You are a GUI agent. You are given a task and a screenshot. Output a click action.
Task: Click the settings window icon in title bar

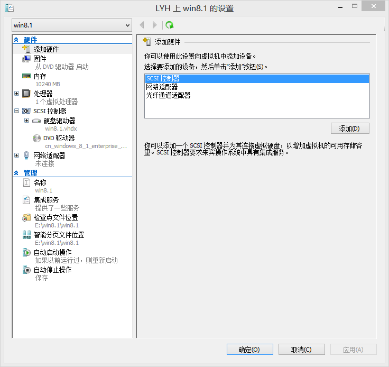[x=10, y=8]
